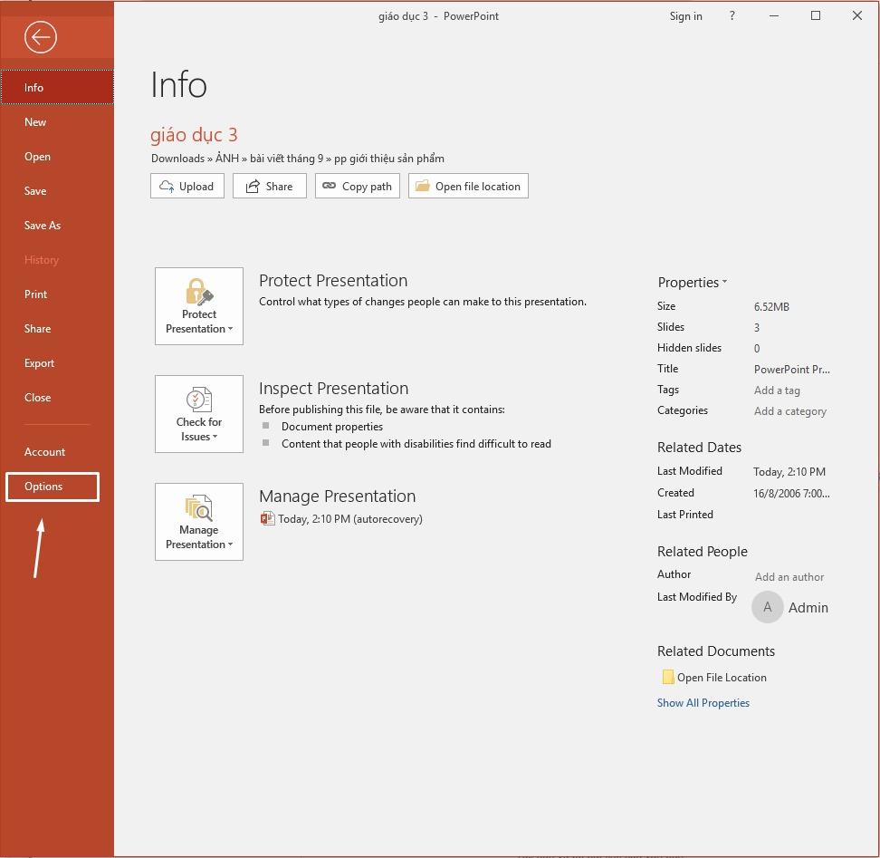Image resolution: width=880 pixels, height=858 pixels.
Task: Click the Copy path chain-link icon
Action: pos(330,186)
